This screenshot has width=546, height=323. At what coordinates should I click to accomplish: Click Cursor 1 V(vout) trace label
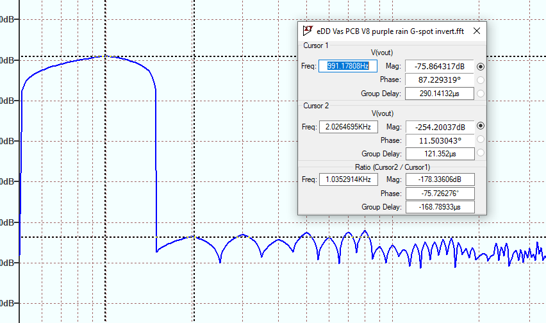tap(382, 53)
